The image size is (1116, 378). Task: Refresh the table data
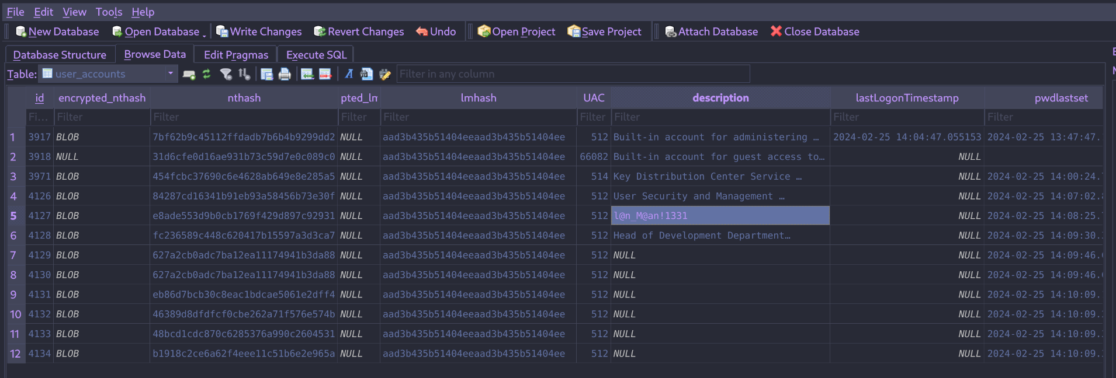[x=207, y=74]
